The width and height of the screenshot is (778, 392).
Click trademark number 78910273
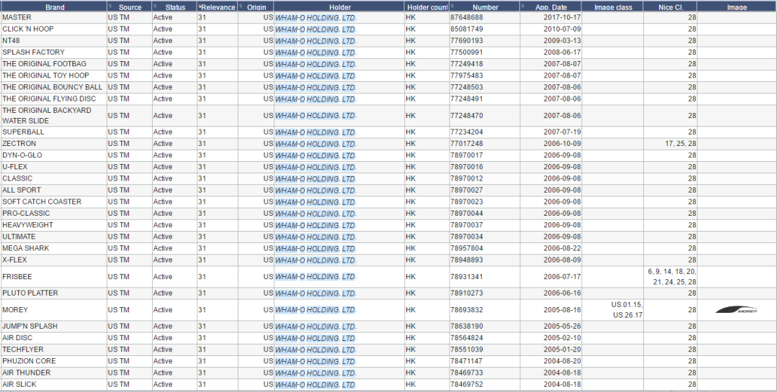coord(466,293)
